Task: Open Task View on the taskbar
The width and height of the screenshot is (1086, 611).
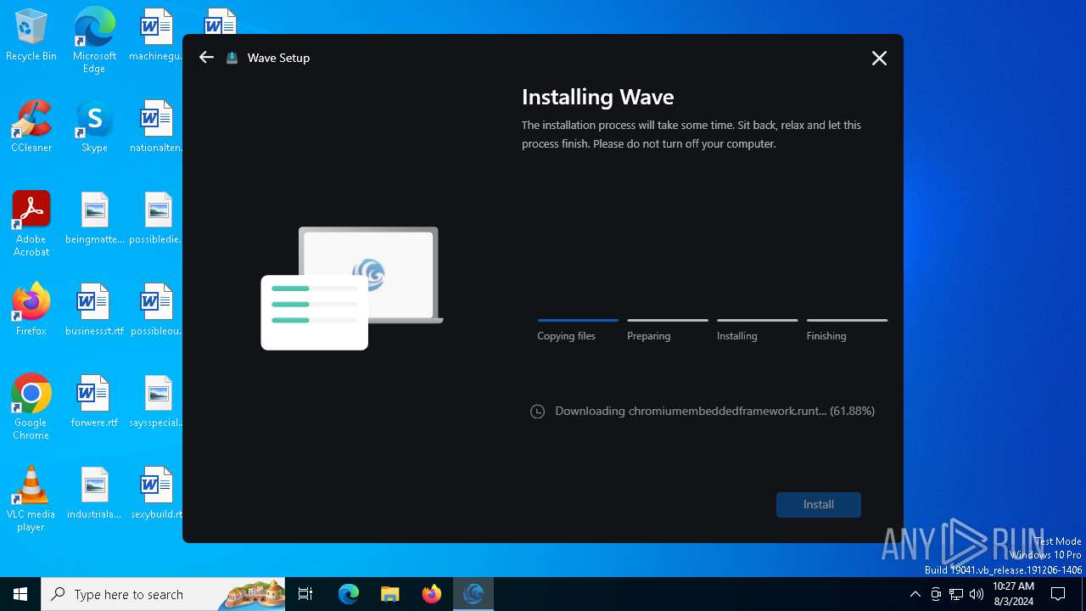Action: click(x=305, y=594)
